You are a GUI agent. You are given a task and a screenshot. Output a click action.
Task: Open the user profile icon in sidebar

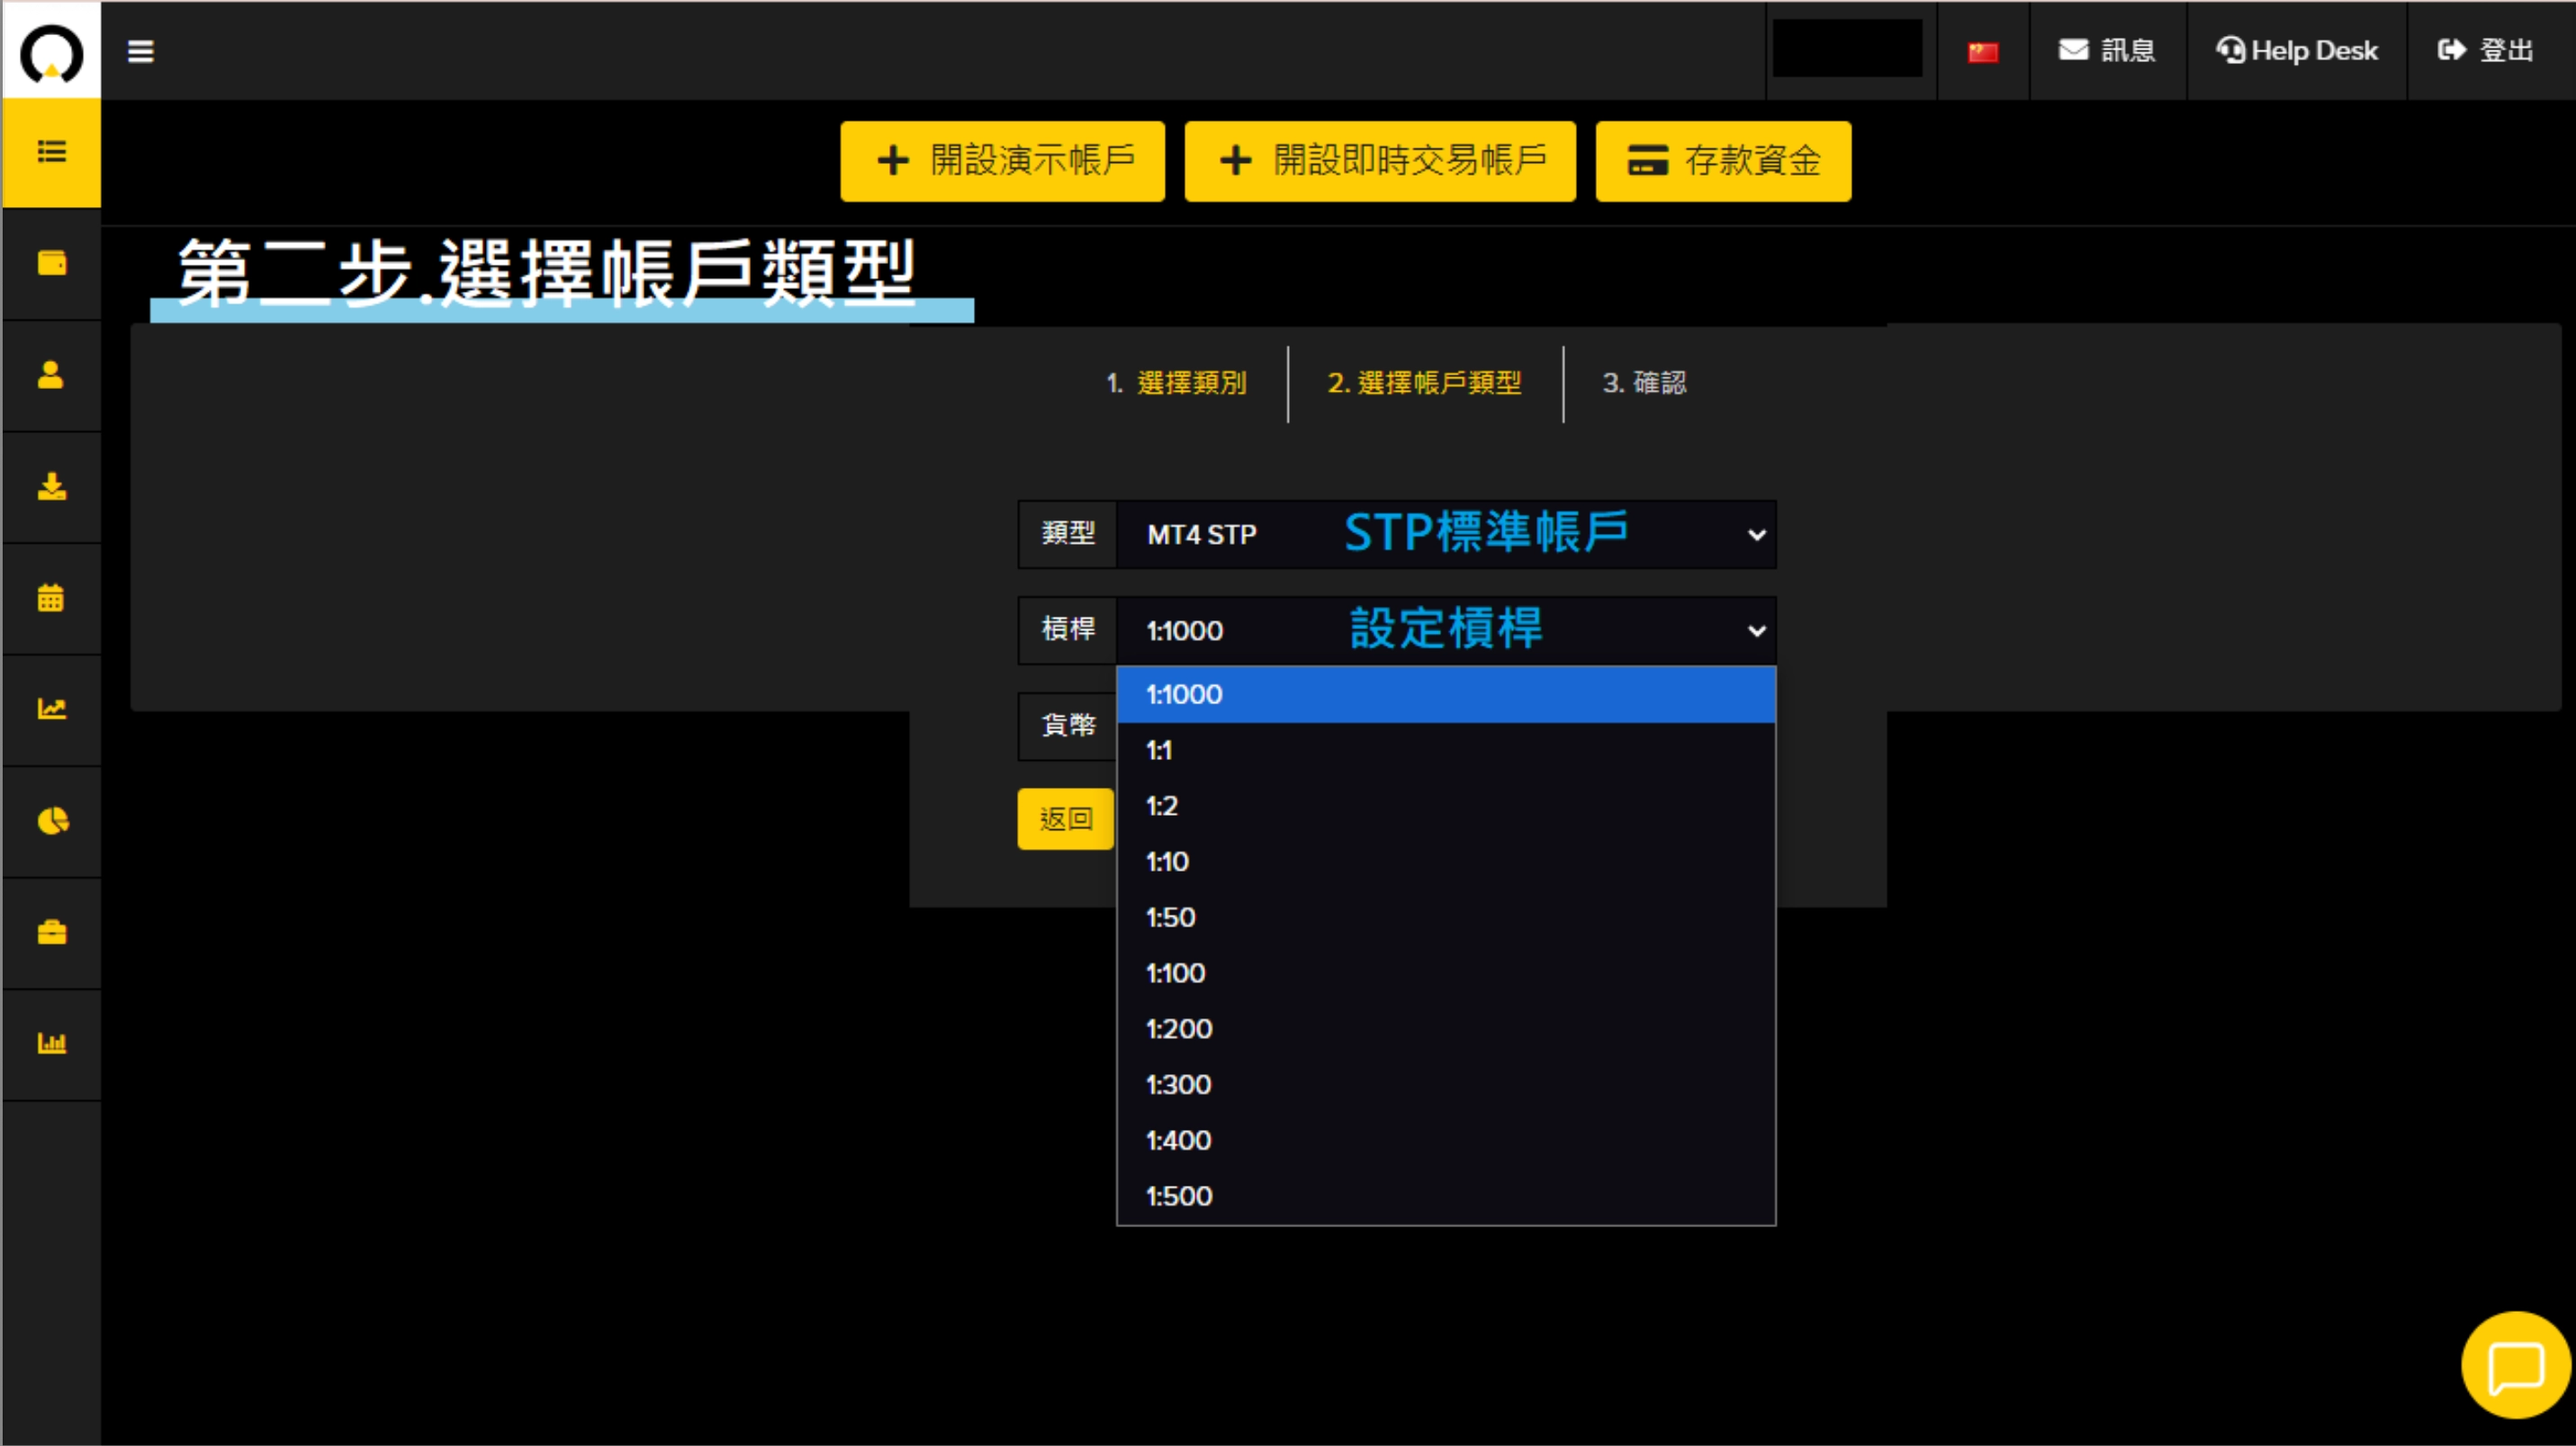pos(51,375)
